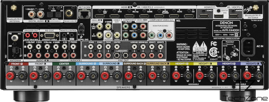Image resolution: width=269 pixels, height=102 pixels.
Task: Select the yellow VIDEO IN 2 DVD jack
Action: point(100,35)
